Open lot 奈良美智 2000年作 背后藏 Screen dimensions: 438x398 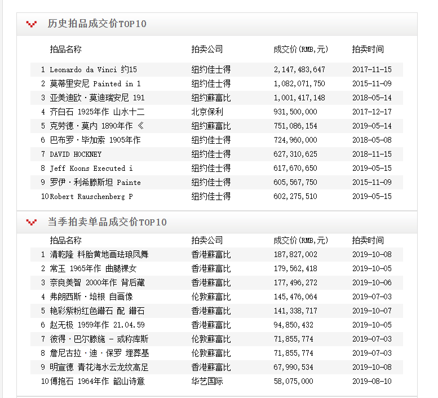[97, 282]
